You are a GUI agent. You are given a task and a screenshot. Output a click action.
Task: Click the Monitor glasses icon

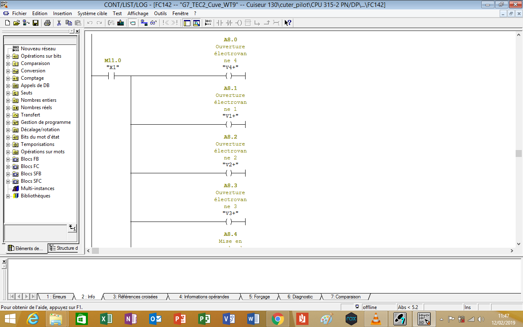click(x=154, y=23)
